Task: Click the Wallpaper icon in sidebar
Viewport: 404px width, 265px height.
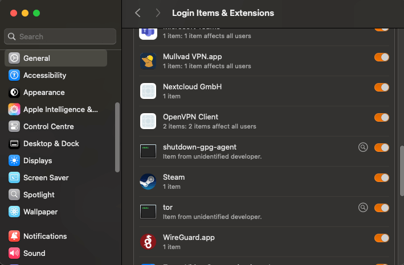Action: pyautogui.click(x=14, y=212)
